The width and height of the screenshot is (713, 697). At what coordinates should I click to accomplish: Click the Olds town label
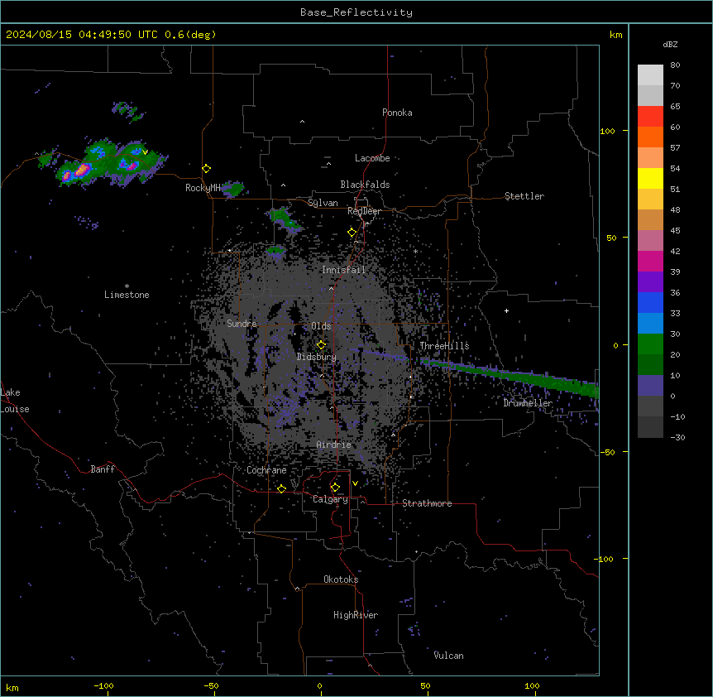321,326
